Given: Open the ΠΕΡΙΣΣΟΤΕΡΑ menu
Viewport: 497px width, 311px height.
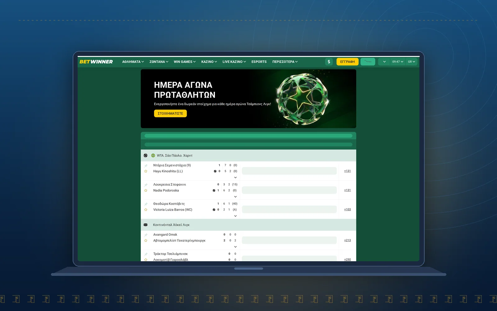Looking at the screenshot, I should pyautogui.click(x=285, y=62).
